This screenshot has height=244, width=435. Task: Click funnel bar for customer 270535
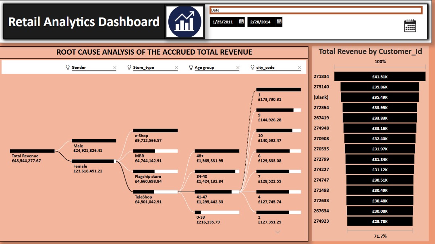pyautogui.click(x=380, y=149)
